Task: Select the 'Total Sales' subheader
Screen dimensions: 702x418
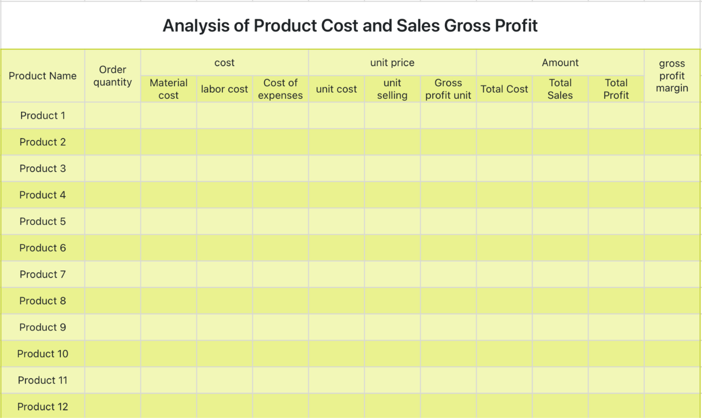Action: [560, 89]
